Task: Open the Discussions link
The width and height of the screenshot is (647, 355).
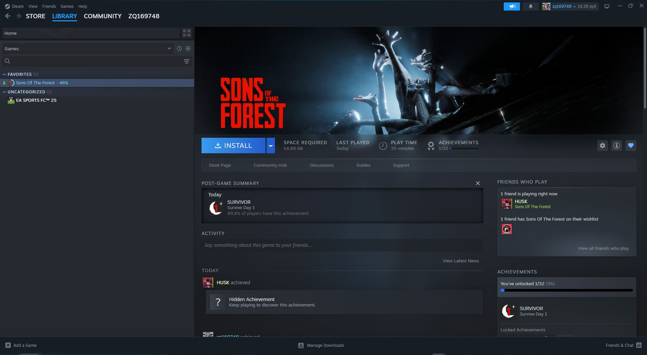Action: 322,165
